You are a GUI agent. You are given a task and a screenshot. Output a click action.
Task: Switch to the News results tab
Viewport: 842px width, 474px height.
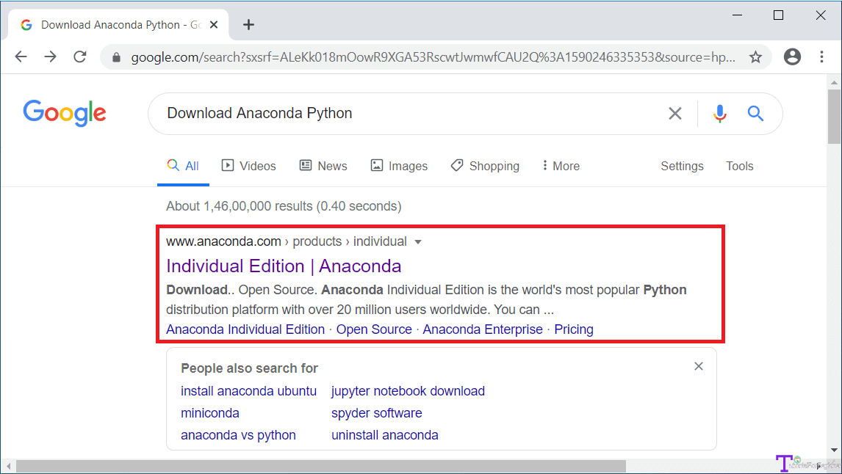point(323,167)
